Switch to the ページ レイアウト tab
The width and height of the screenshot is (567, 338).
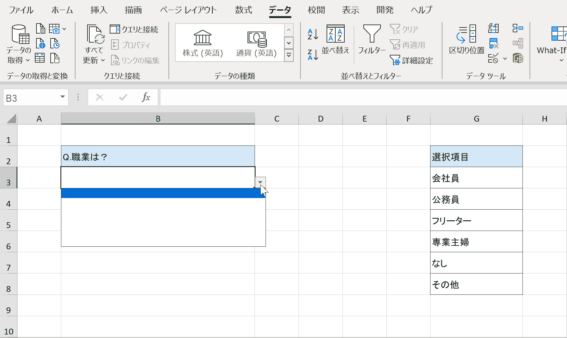188,10
